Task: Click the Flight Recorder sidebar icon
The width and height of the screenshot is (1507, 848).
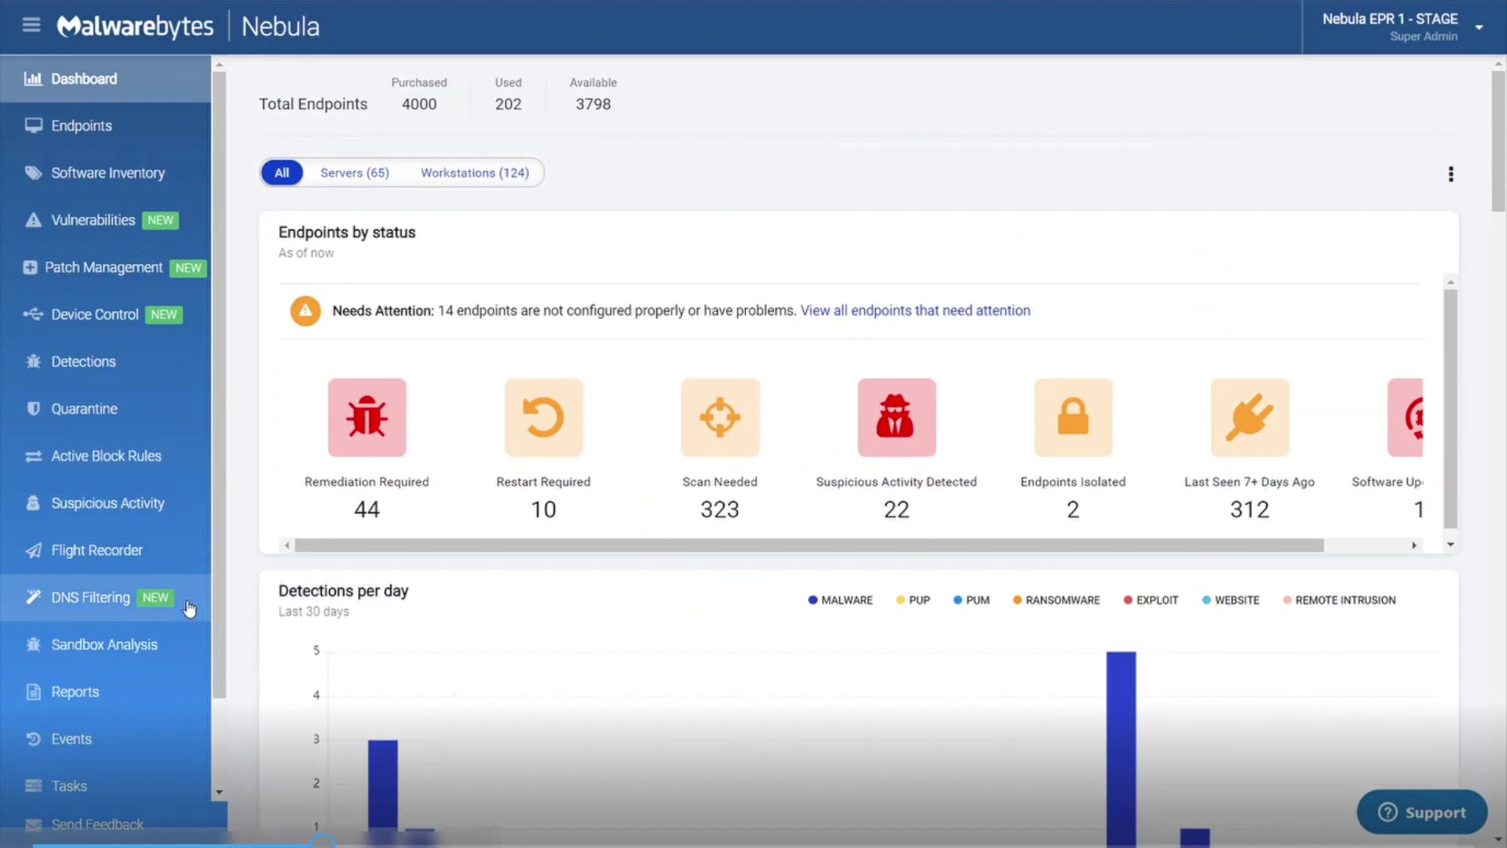Action: click(x=33, y=549)
